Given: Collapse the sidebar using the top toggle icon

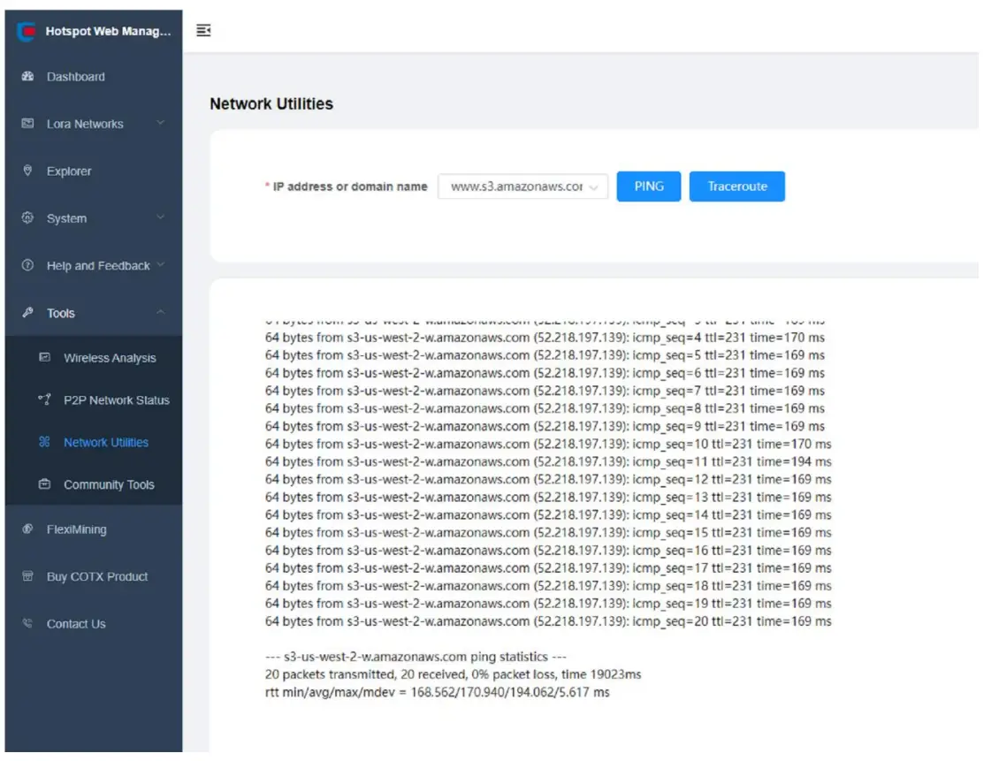Looking at the screenshot, I should 205,29.
